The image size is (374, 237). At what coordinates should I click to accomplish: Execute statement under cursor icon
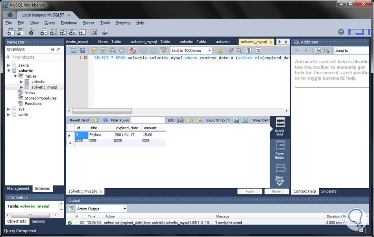103,50
